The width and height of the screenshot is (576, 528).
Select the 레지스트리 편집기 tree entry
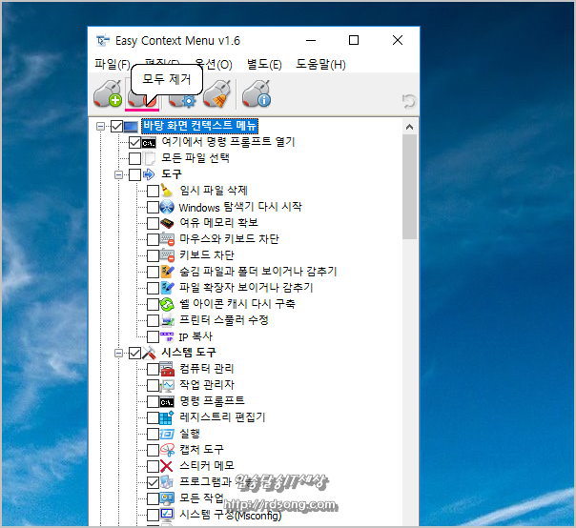pos(222,417)
